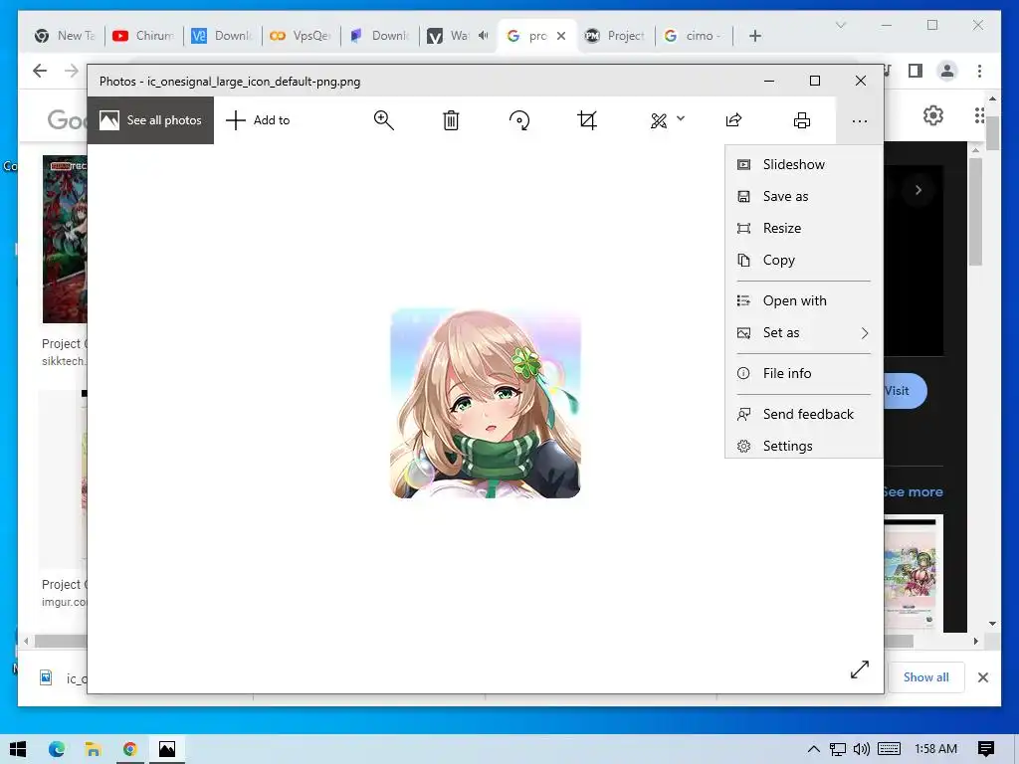1019x764 pixels.
Task: Click the fullscreen expand arrows icon
Action: click(859, 669)
